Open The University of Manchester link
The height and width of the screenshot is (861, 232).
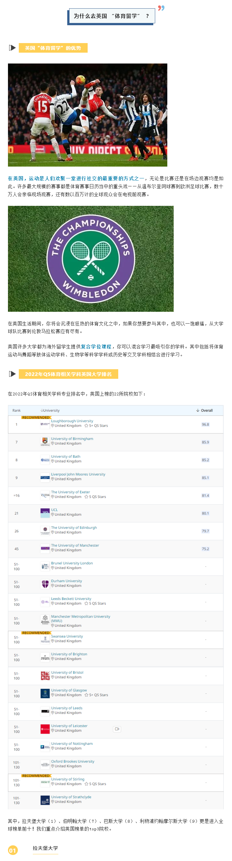[x=75, y=545]
